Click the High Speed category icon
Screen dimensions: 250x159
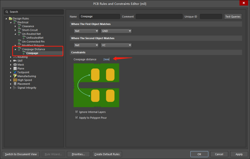(x=15, y=80)
